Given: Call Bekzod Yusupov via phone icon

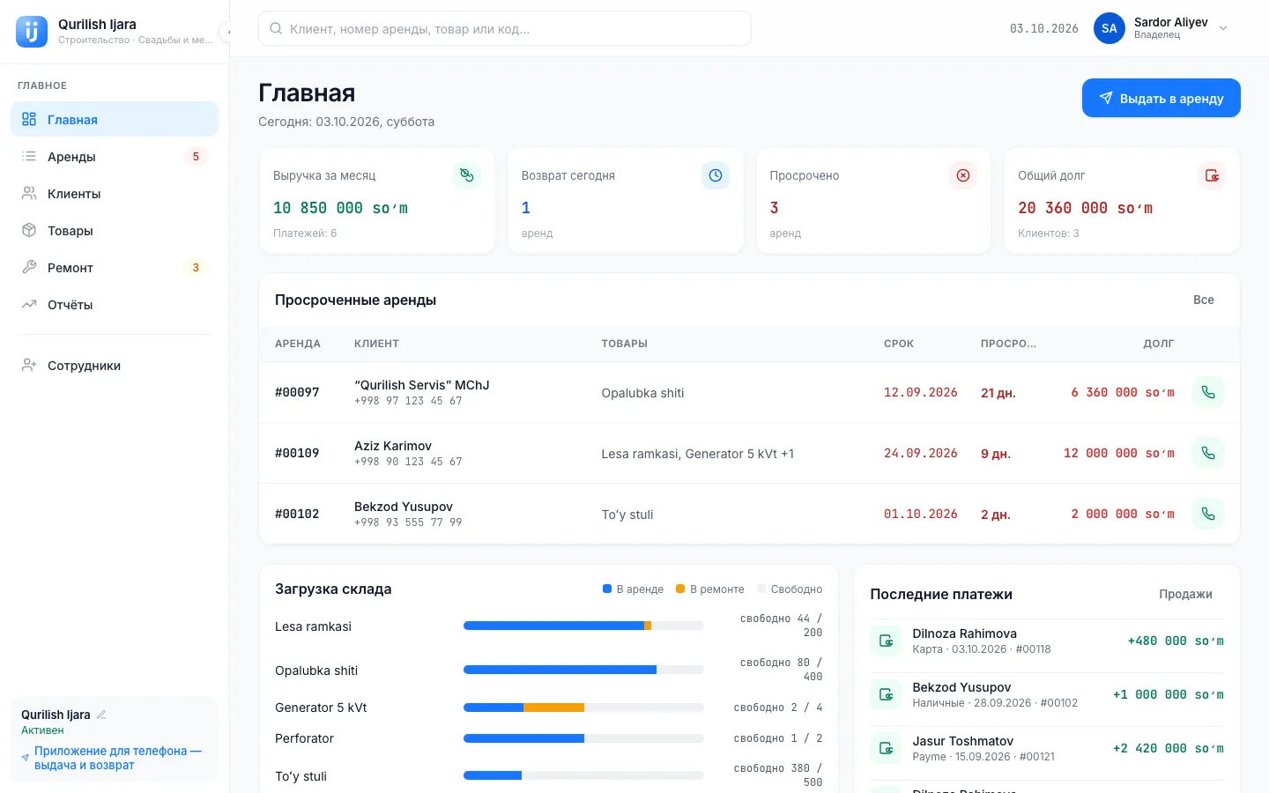Looking at the screenshot, I should point(1208,514).
